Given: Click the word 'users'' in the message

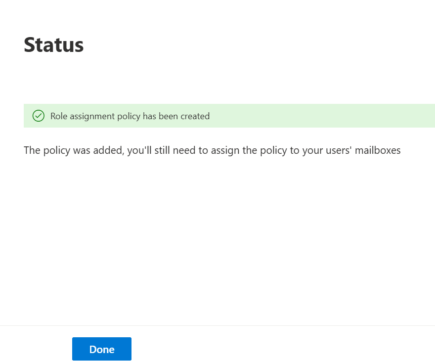Looking at the screenshot, I should point(339,150).
